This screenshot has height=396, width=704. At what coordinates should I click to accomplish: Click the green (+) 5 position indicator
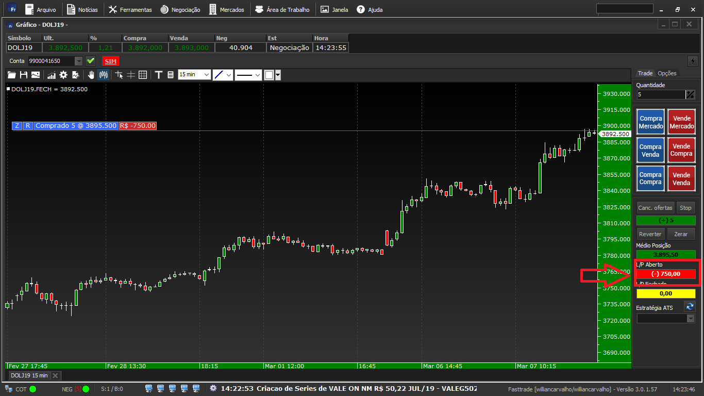point(666,220)
